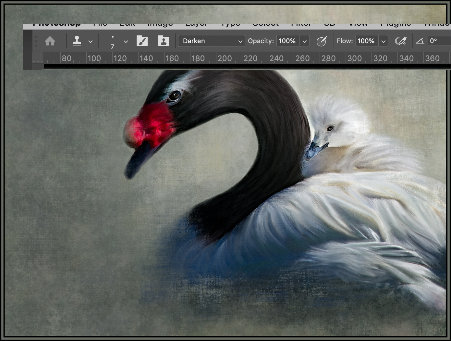Toggle the Clone Source panel icon
The image size is (451, 341).
tap(163, 41)
